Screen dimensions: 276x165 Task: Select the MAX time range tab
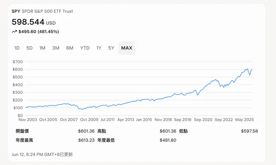(127, 48)
